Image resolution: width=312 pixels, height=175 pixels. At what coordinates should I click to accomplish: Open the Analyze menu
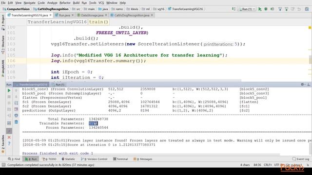click(x=52, y=3)
